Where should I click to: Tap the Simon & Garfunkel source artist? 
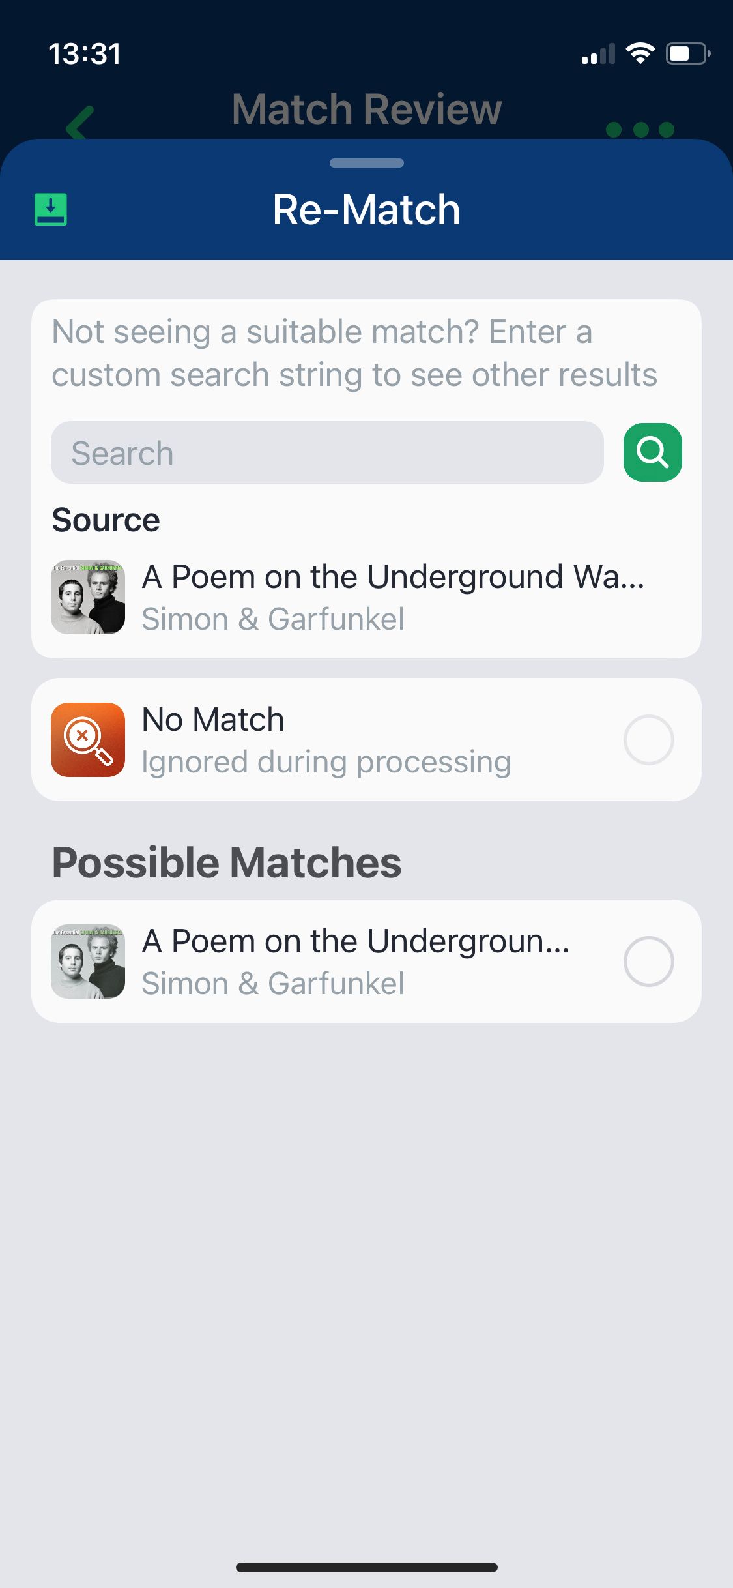coord(273,619)
